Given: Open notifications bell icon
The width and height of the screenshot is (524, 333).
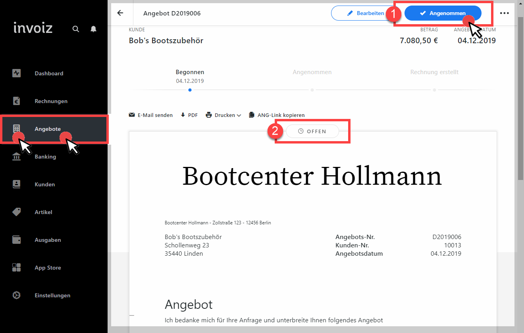Looking at the screenshot, I should pos(93,29).
